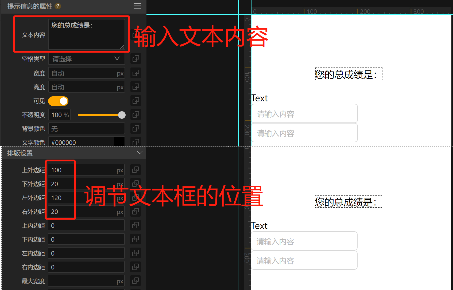The width and height of the screenshot is (453, 290).
Task: Click the 下外边距 field with value 20
Action: coord(86,184)
